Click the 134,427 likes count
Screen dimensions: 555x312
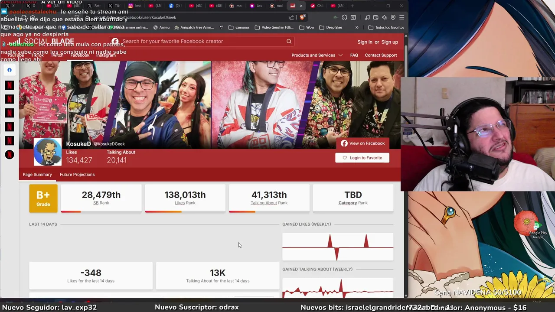79,160
